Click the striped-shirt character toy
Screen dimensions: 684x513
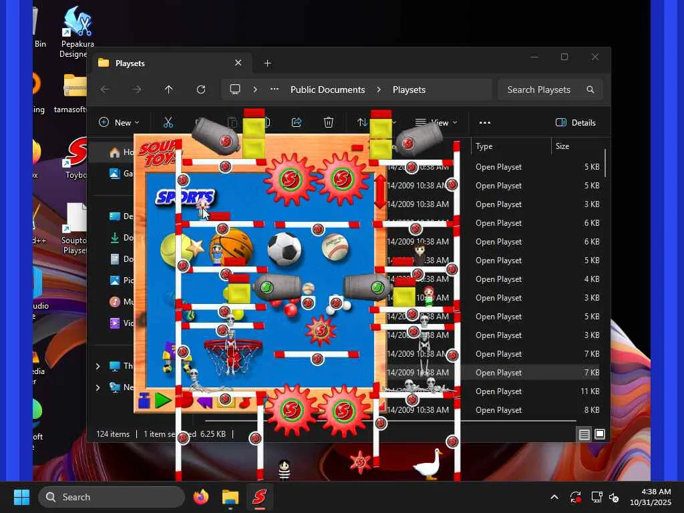284,470
